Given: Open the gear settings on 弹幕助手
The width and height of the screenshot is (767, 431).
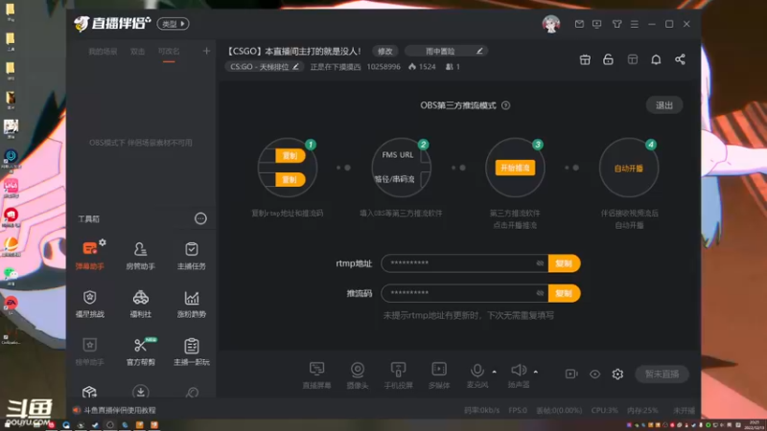Looking at the screenshot, I should click(103, 242).
